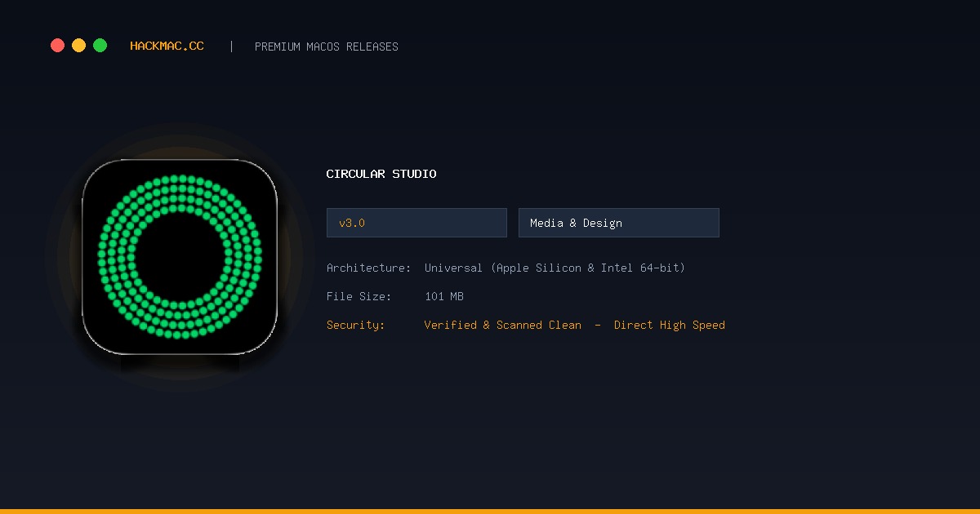Click the Circular Studio app icon
Screen dimensions: 980x514
[180, 257]
